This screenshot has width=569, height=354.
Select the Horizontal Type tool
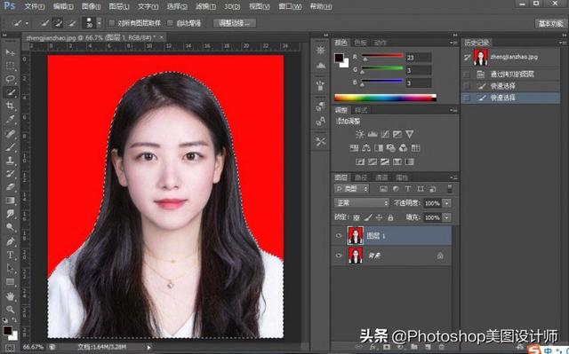click(10, 255)
